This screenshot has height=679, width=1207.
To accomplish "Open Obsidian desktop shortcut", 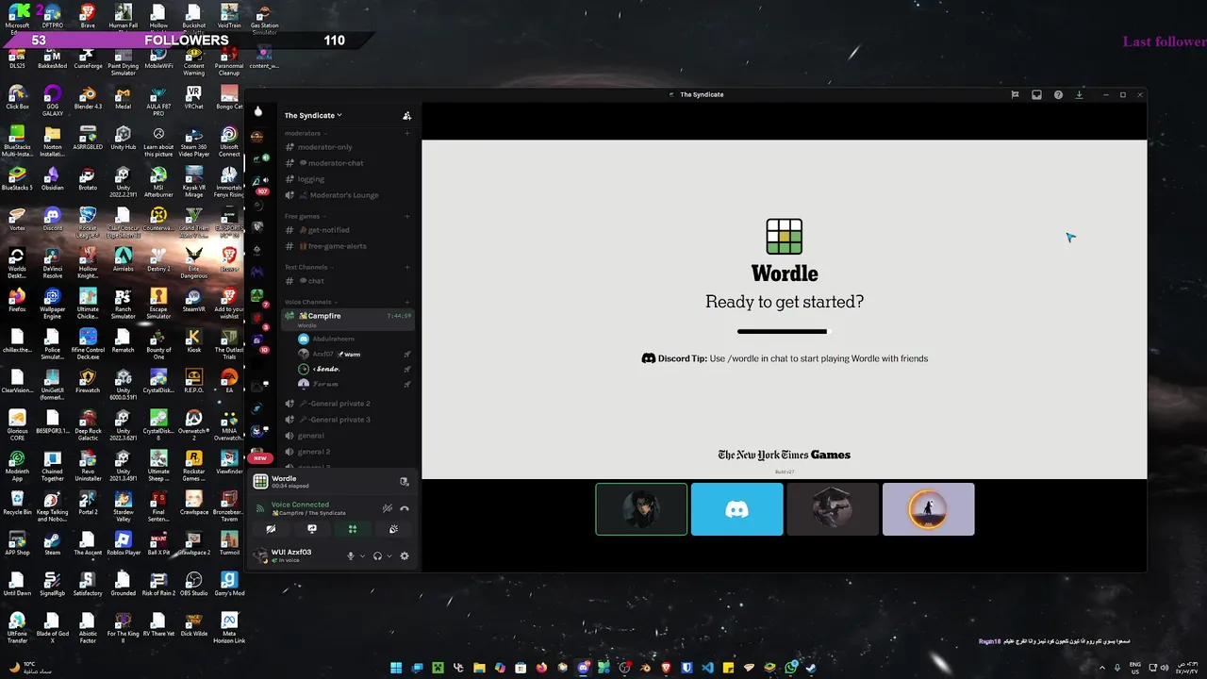I will (53, 177).
